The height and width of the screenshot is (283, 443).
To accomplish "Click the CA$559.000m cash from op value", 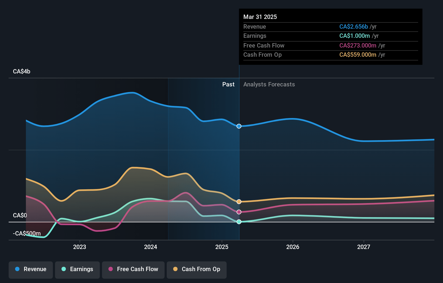I will [x=358, y=55].
